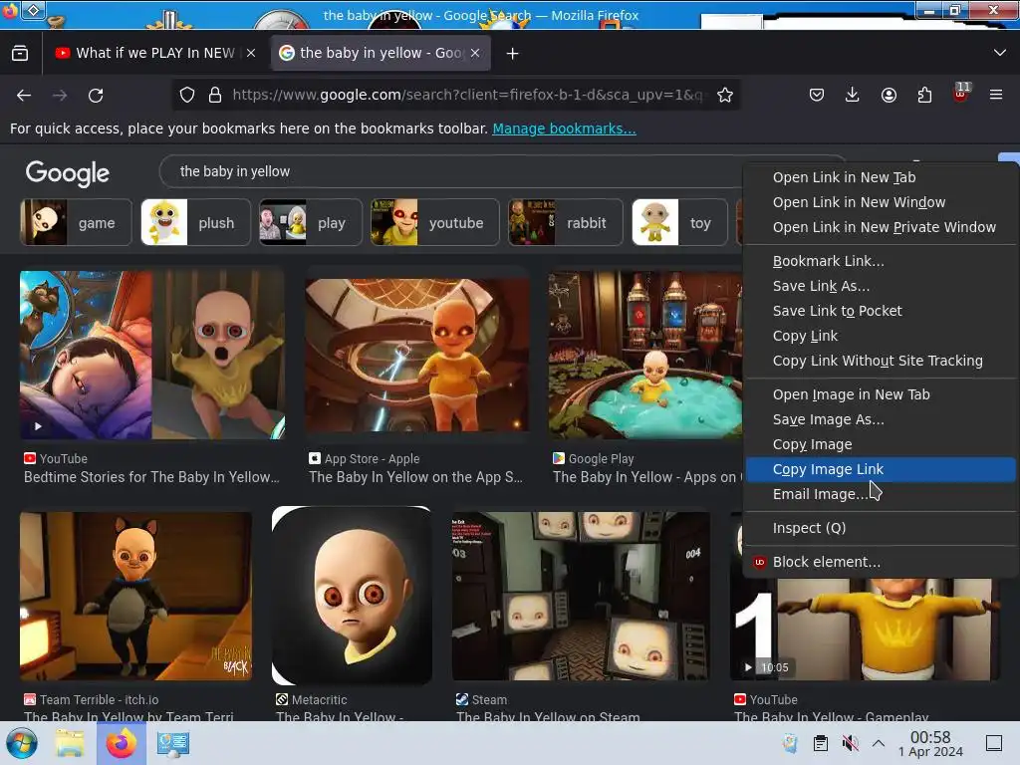
Task: Open 'The Baby In Yellow - Gameplay' link
Action: 832,715
